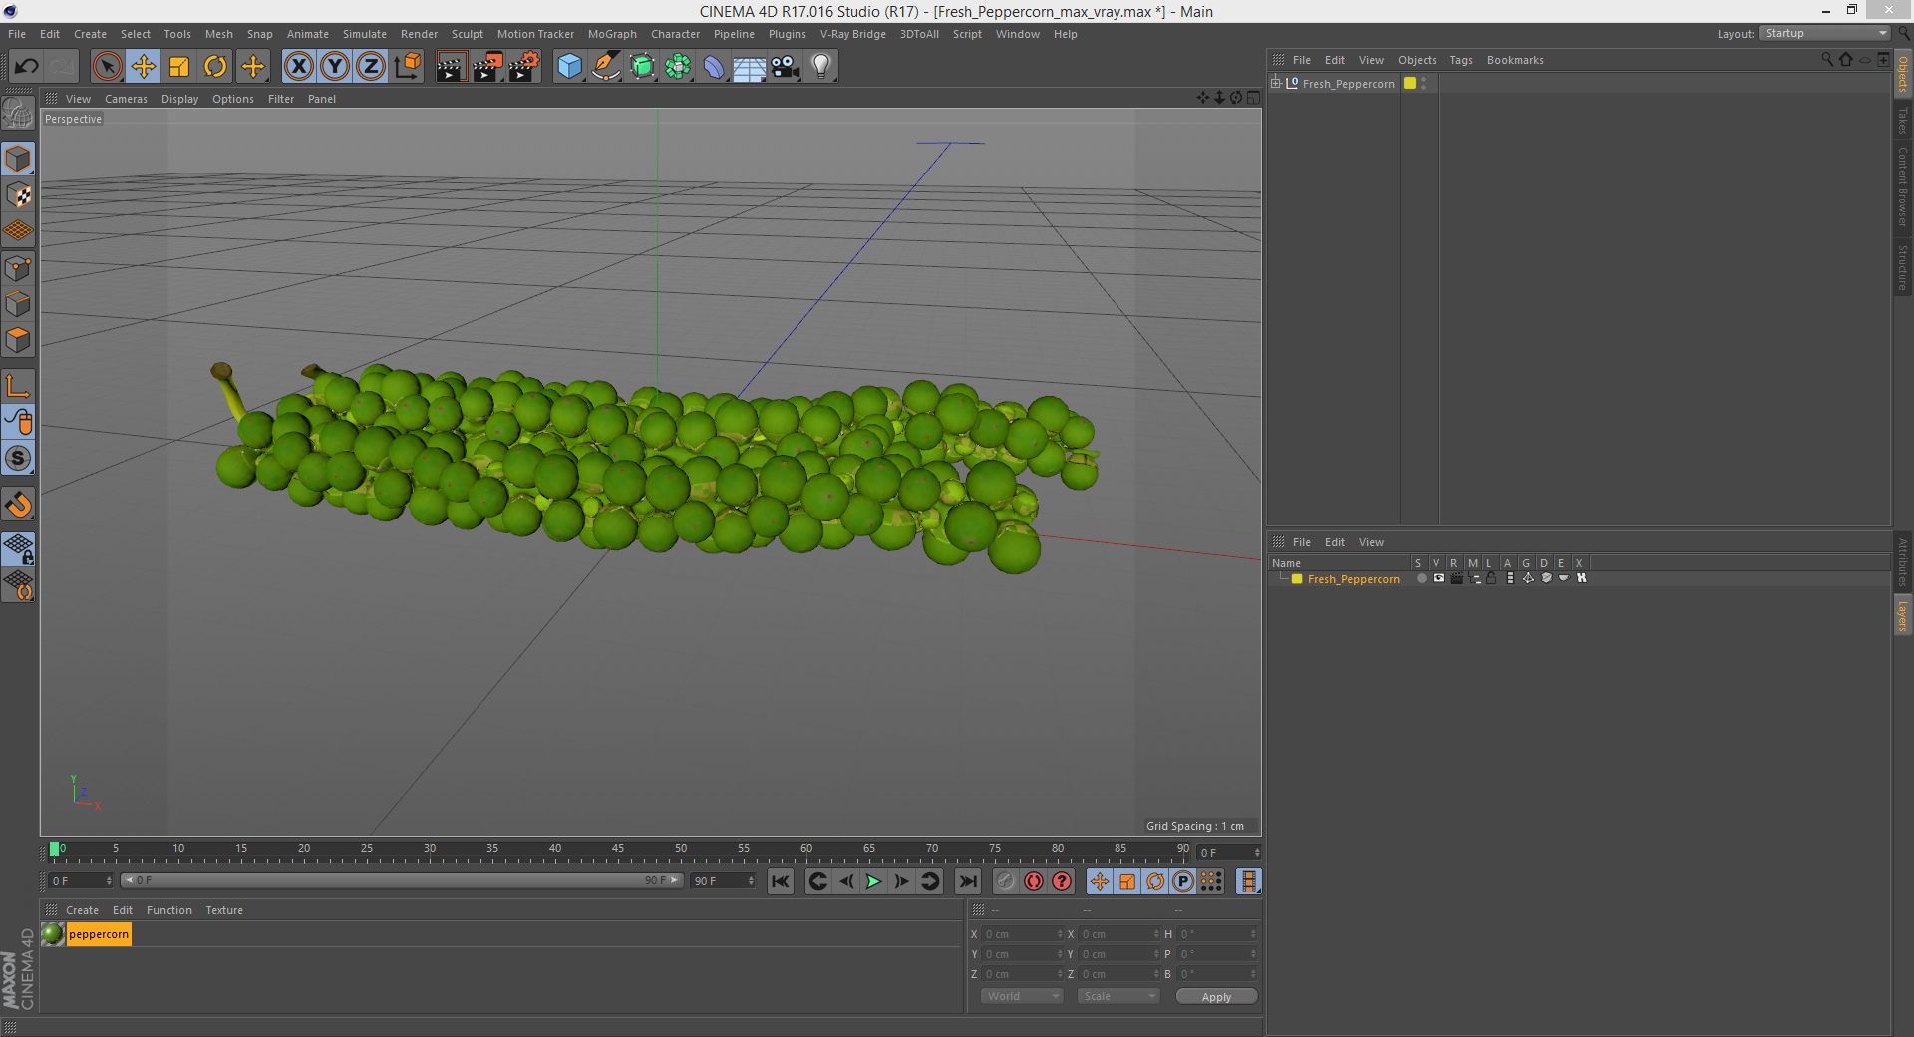
Task: Toggle position keyframe recording
Action: pyautogui.click(x=1099, y=881)
